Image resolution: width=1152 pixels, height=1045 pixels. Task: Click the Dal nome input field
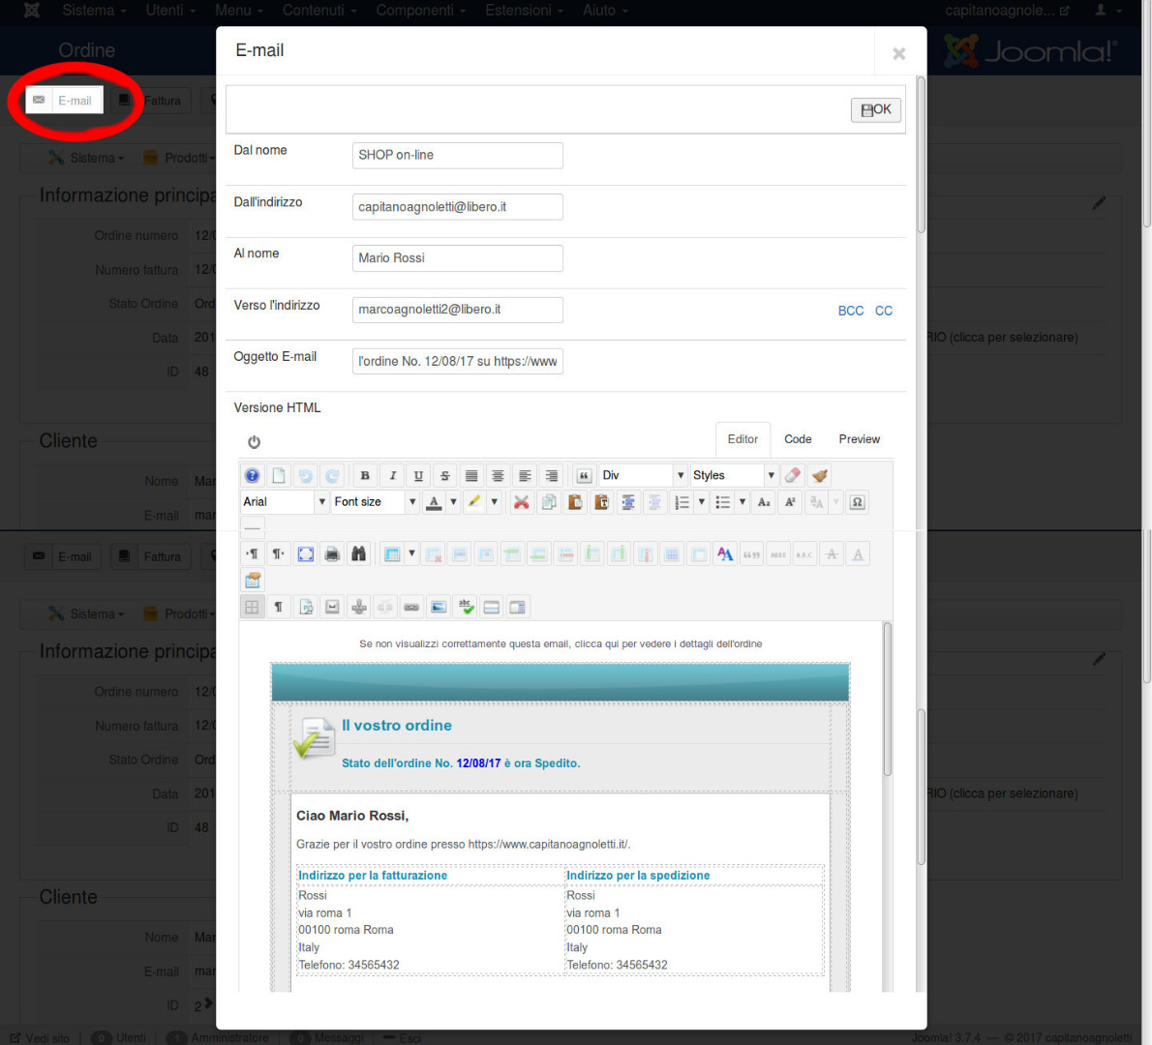(458, 156)
